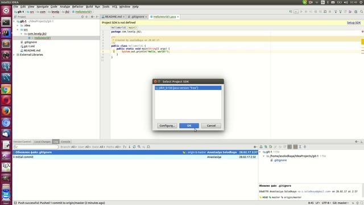
Task: Select HelloWorld1 in project tree
Action: coord(43,38)
